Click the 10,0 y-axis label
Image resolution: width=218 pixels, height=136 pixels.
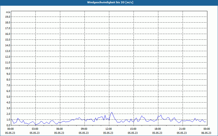pos(8,68)
